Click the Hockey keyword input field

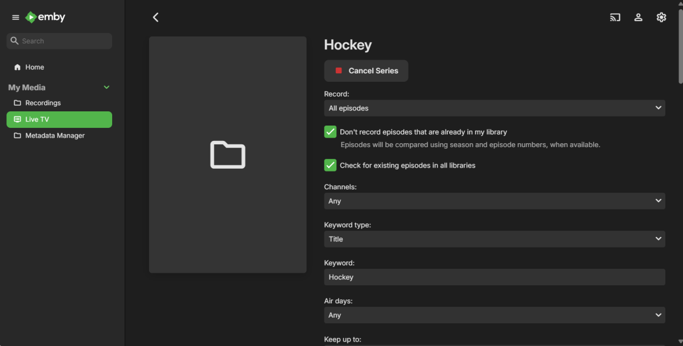pos(494,277)
